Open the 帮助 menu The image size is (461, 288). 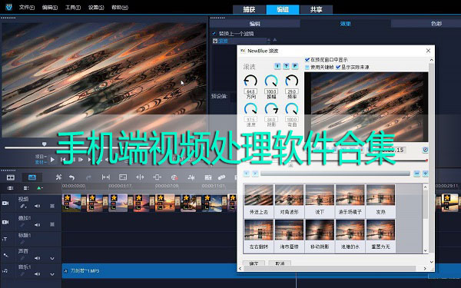coord(120,8)
